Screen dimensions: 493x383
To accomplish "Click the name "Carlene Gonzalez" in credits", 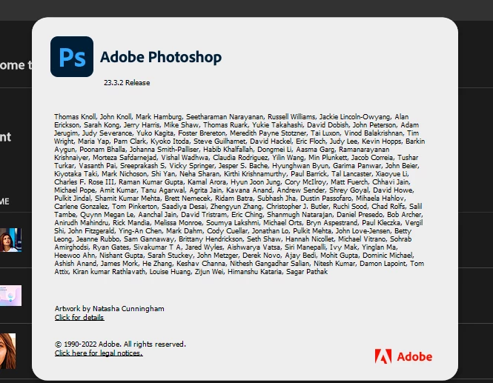I will pyautogui.click(x=81, y=207).
